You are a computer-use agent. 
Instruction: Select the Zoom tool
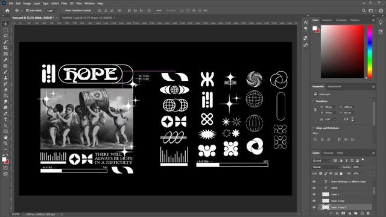pos(5,143)
